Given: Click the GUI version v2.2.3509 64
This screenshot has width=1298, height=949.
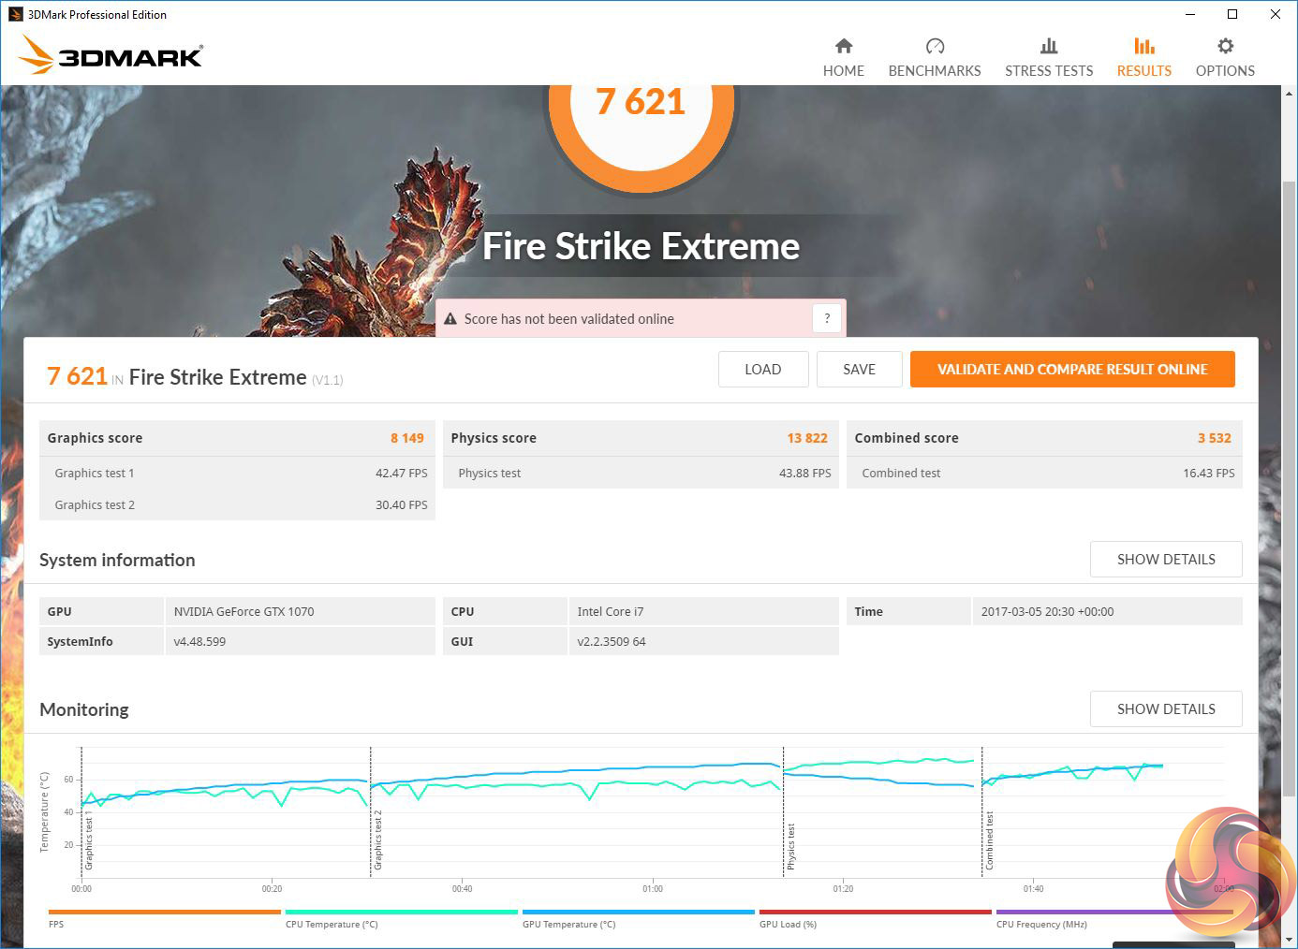Looking at the screenshot, I should 612,642.
